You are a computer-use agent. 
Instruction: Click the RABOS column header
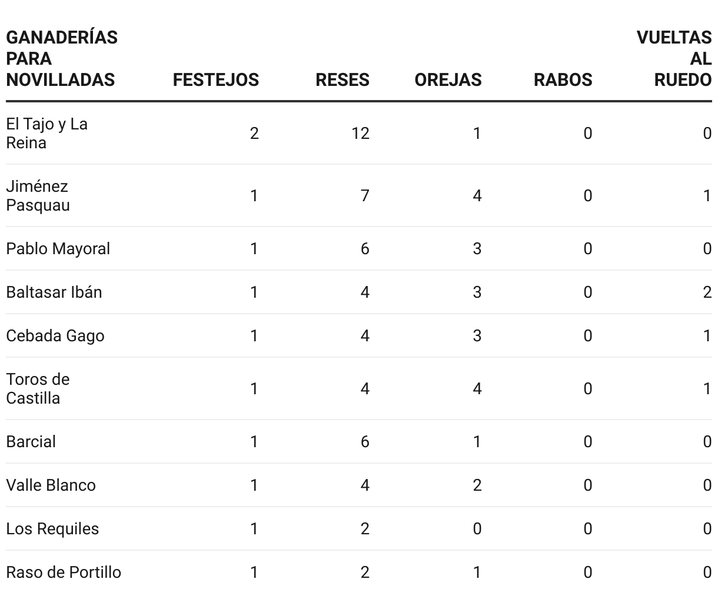point(563,80)
